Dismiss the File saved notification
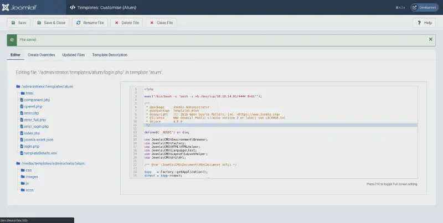The image size is (443, 223). click(431, 39)
